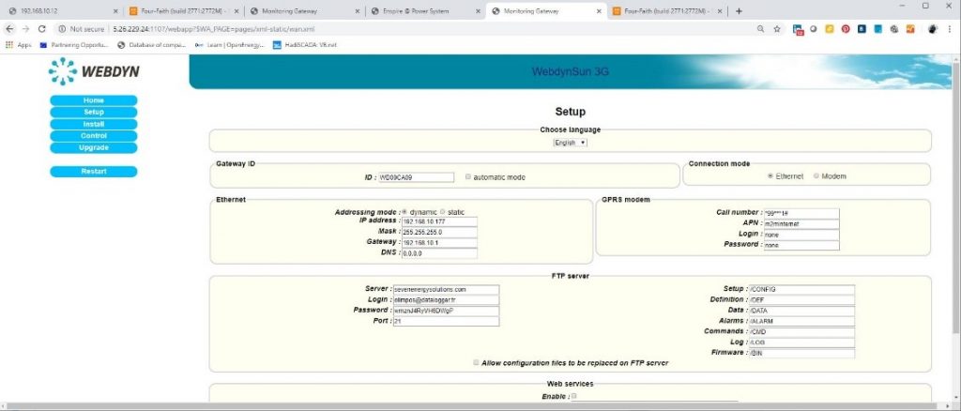Bookmark this page with the star icon
Screen dimensions: 961x411
pyautogui.click(x=776, y=29)
